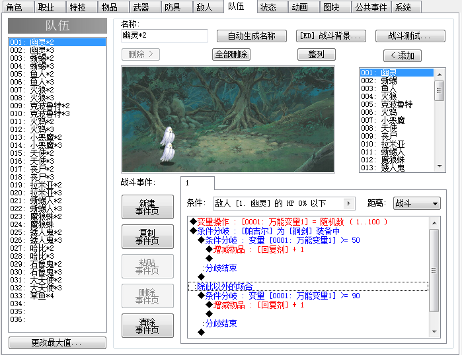Select the 除此以外的场合 line
The width and height of the screenshot is (462, 355).
pos(308,286)
